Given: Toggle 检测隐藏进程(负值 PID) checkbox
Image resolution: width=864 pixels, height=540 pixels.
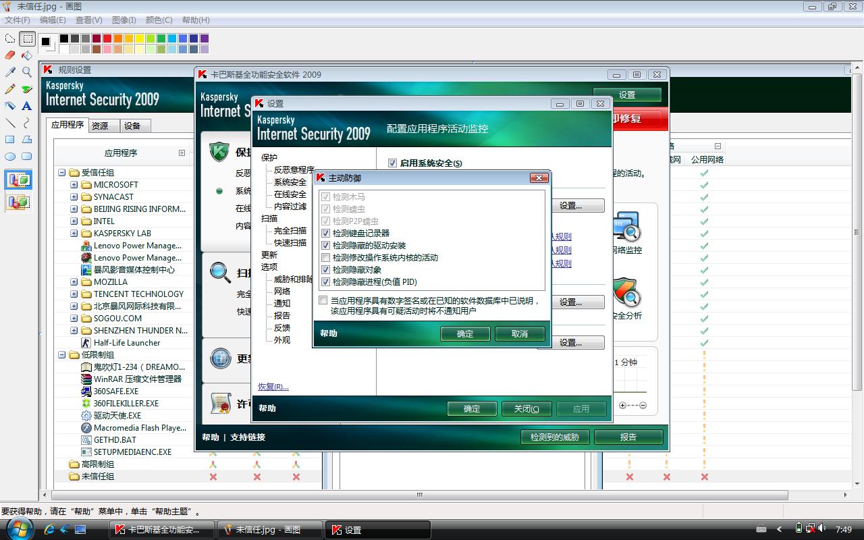Looking at the screenshot, I should point(327,282).
